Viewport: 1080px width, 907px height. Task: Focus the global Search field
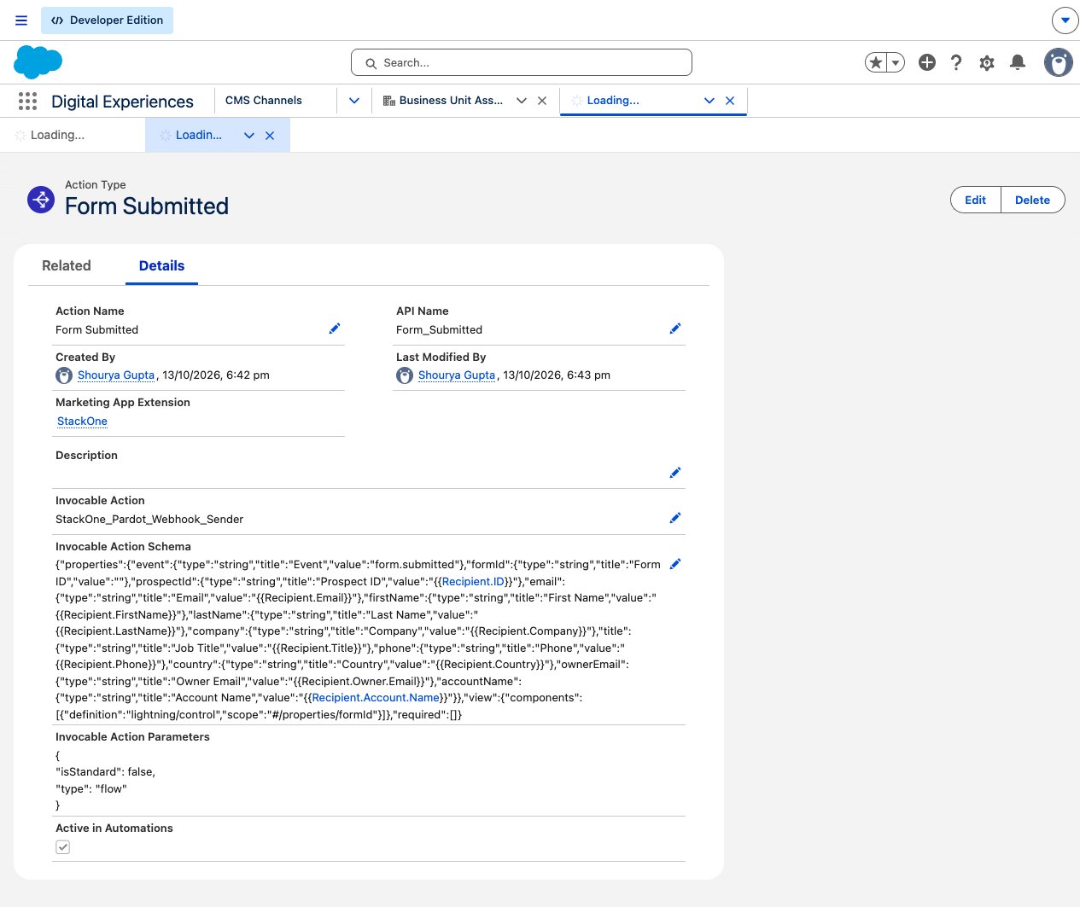[x=521, y=62]
